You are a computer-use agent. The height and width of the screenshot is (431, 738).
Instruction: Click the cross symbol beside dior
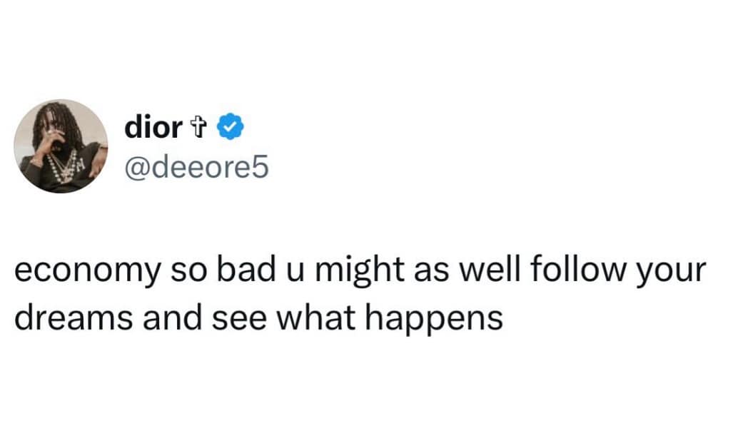(200, 128)
